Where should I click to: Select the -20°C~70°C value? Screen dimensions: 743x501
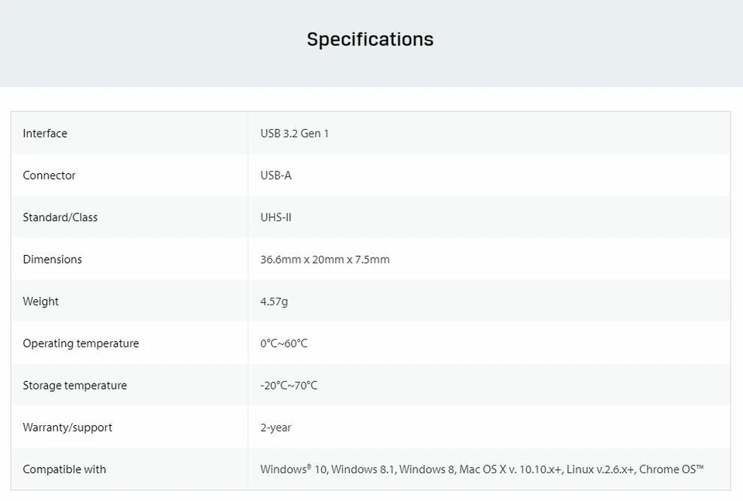click(x=288, y=385)
